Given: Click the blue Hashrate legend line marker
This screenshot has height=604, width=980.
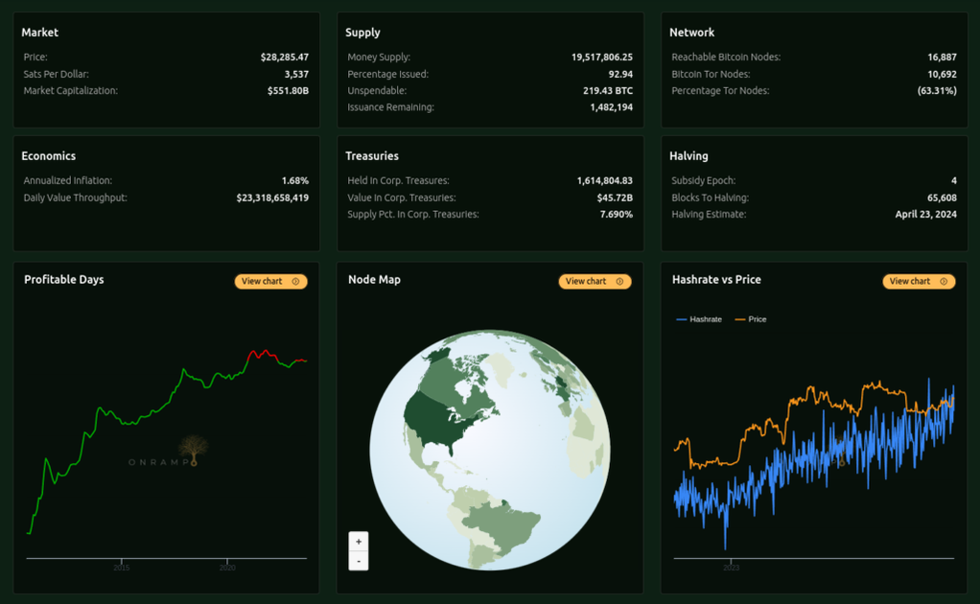Looking at the screenshot, I should (684, 318).
